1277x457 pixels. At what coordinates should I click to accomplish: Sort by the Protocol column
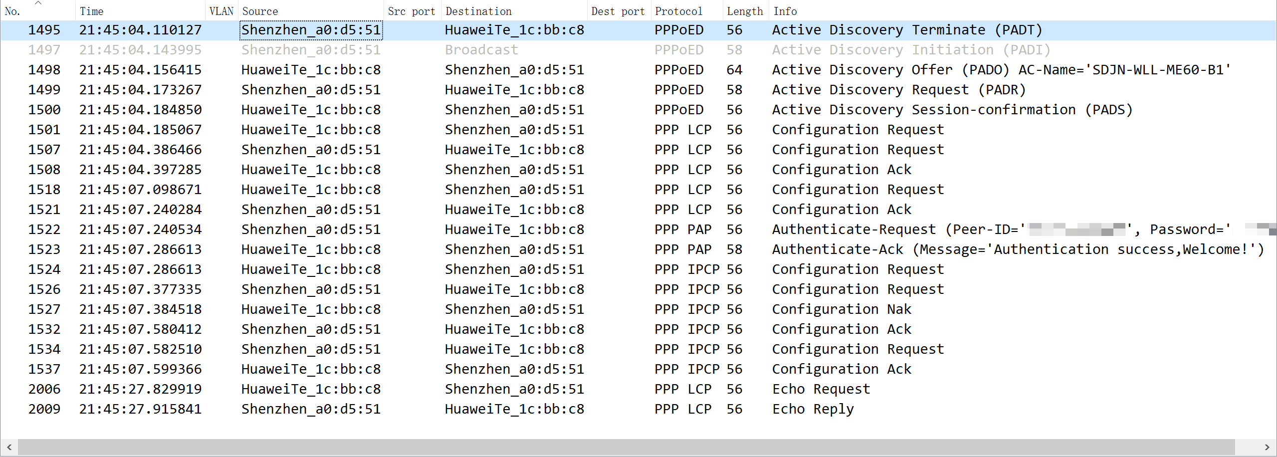coord(678,10)
